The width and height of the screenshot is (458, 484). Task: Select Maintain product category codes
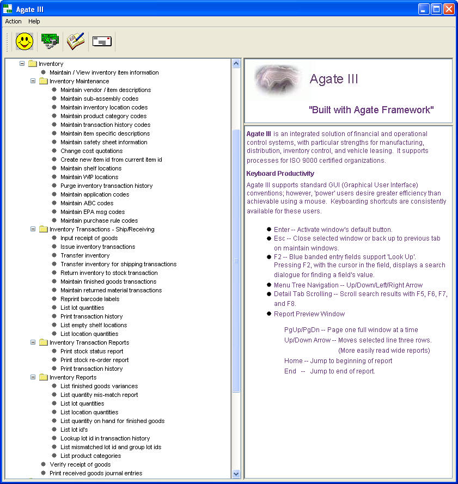103,116
